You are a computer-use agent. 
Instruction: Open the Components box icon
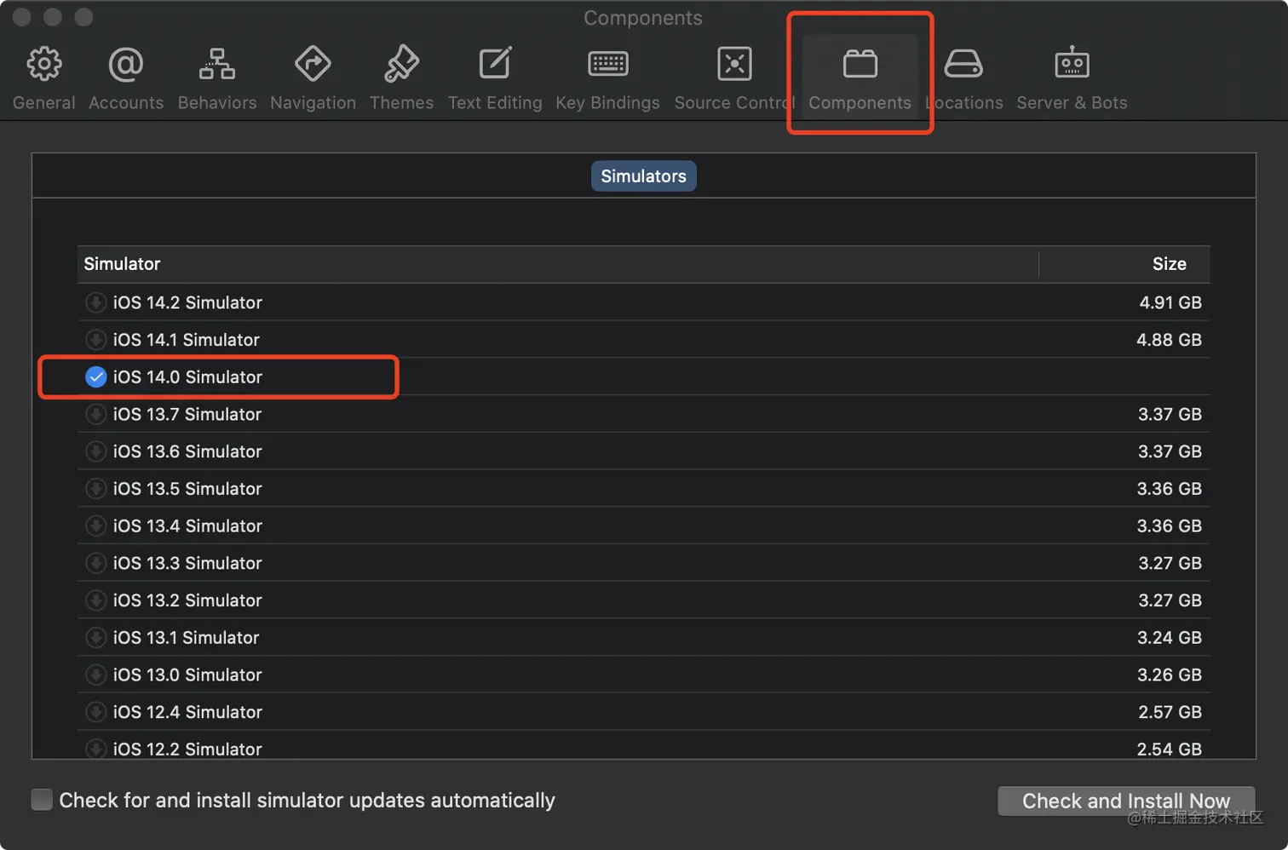coord(860,64)
